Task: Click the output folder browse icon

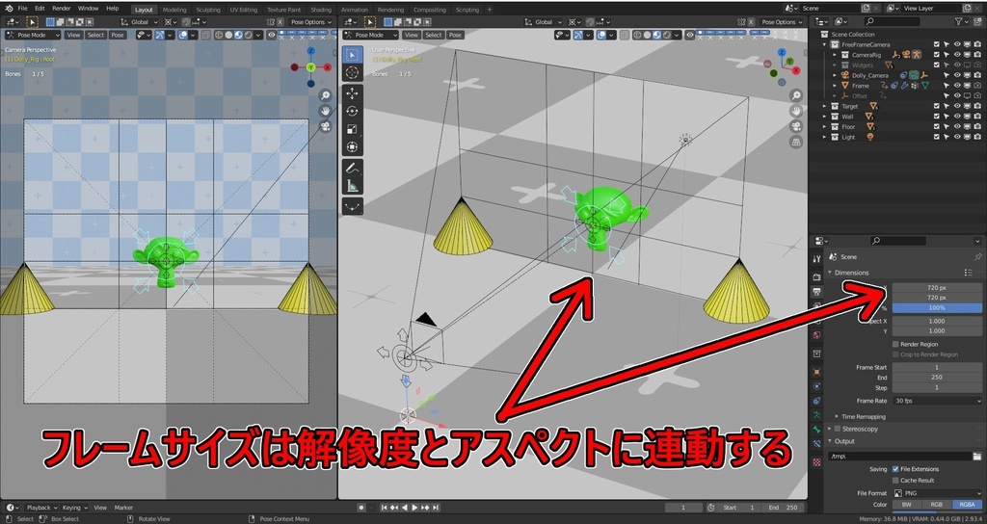Action: coord(977,456)
